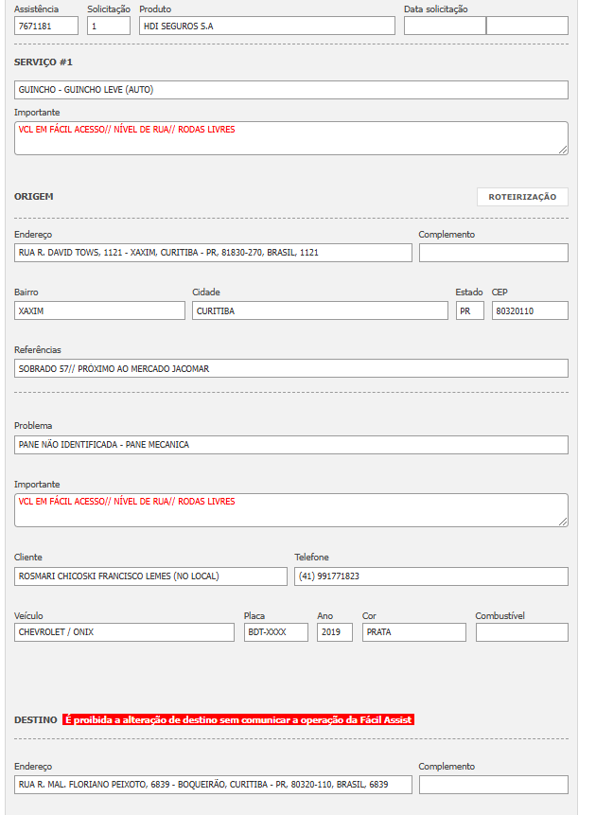
Task: Click the Cidade field showing CURITIBA
Action: pos(320,310)
